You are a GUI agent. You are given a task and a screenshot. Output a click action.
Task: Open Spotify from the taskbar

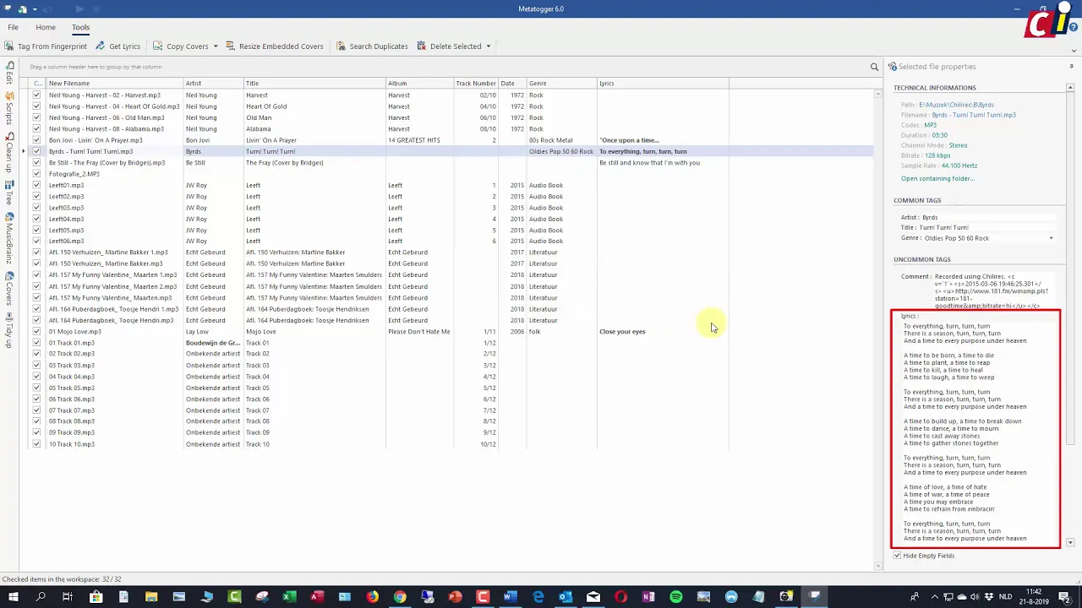[675, 598]
